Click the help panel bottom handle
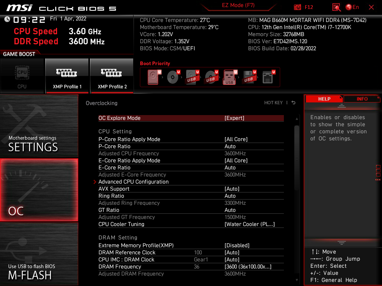 coord(342,242)
